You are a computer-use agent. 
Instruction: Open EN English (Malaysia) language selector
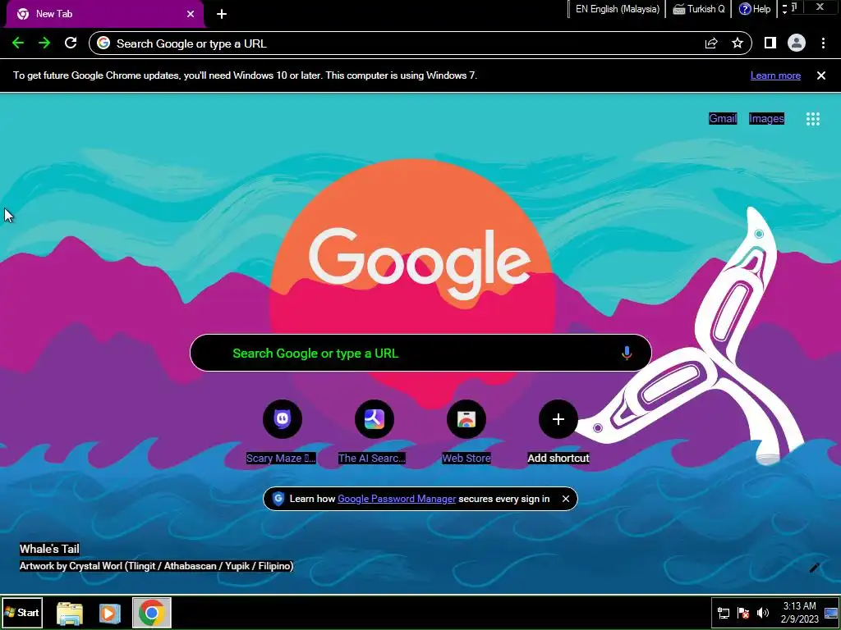point(618,9)
